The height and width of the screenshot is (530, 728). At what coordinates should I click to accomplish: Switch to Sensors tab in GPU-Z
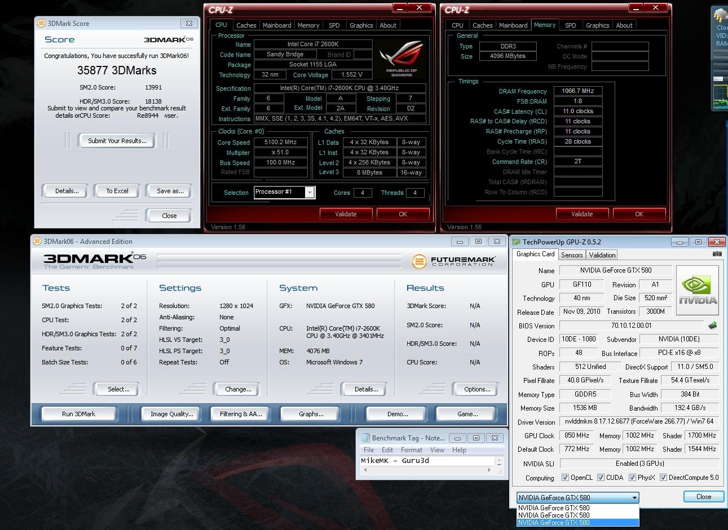tap(572, 255)
